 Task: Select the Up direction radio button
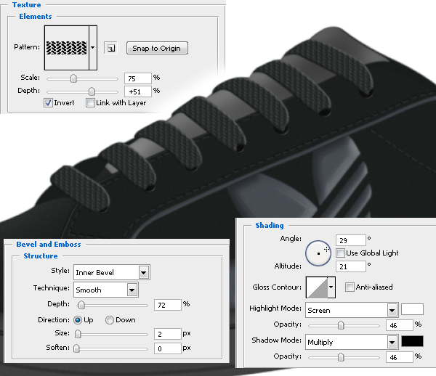coord(78,320)
